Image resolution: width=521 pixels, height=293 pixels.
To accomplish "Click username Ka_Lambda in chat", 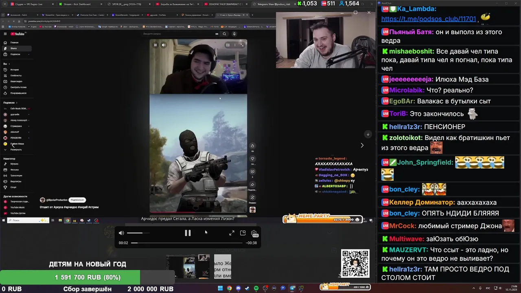I will click(x=417, y=9).
